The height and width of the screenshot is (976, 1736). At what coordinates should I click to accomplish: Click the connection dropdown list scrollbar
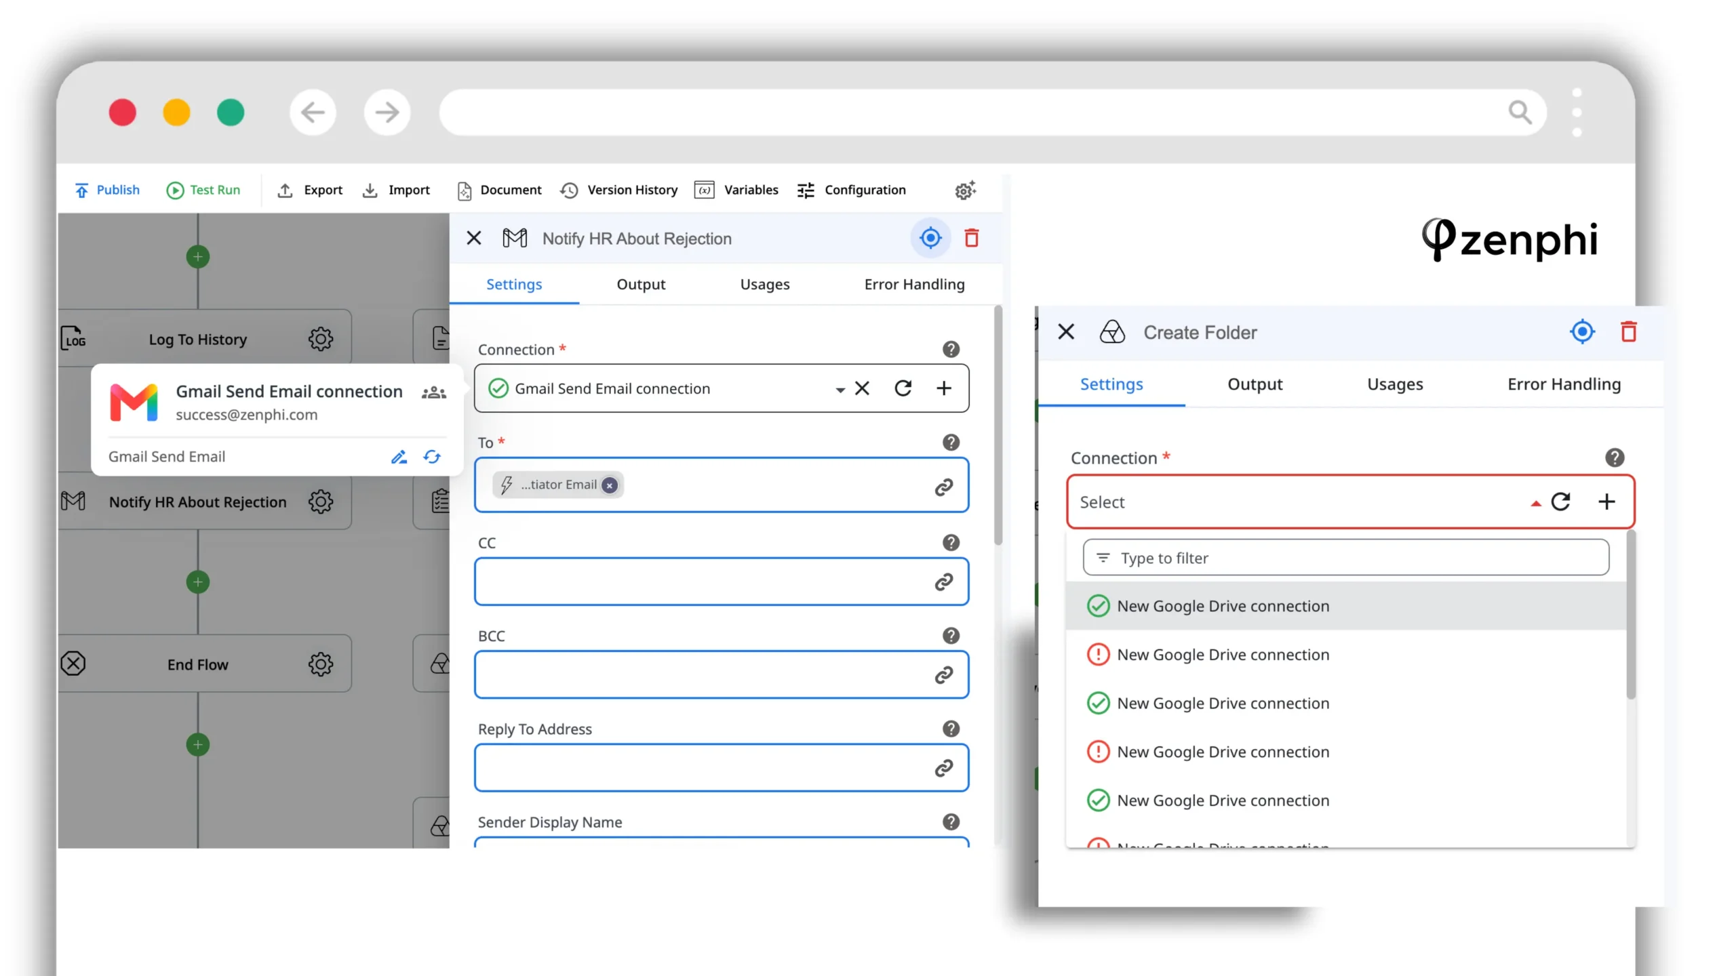[1631, 615]
